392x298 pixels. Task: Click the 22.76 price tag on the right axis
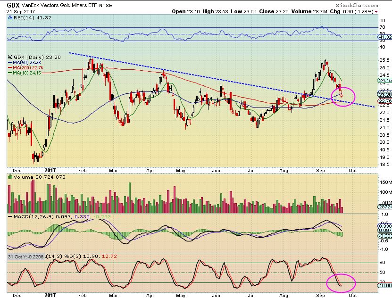(385, 101)
